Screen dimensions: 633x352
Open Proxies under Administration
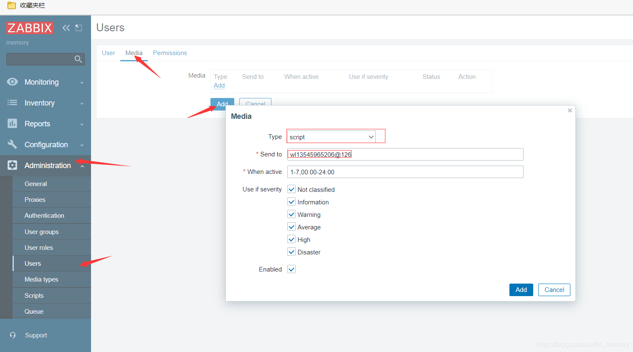click(52, 200)
